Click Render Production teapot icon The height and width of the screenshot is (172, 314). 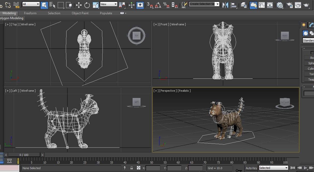point(306,5)
